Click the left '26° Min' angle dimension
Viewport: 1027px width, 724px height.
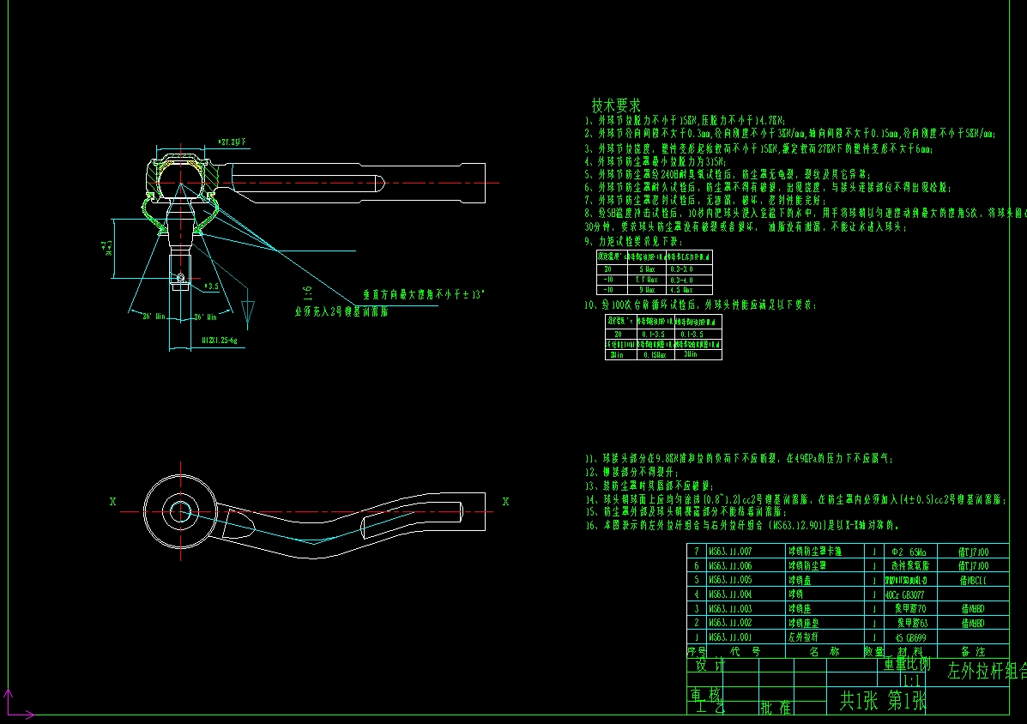tap(154, 317)
